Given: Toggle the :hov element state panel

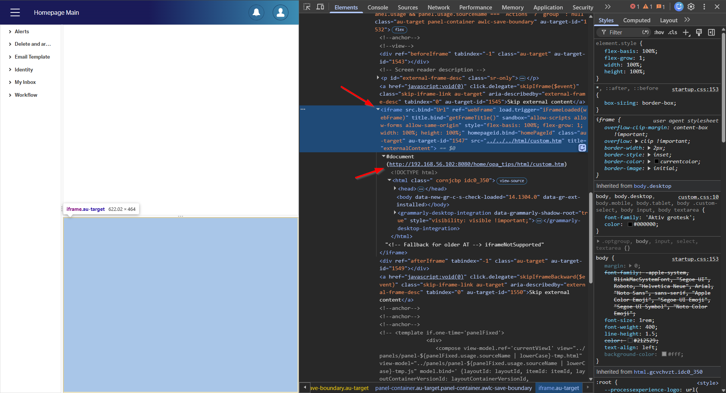Looking at the screenshot, I should [x=659, y=32].
